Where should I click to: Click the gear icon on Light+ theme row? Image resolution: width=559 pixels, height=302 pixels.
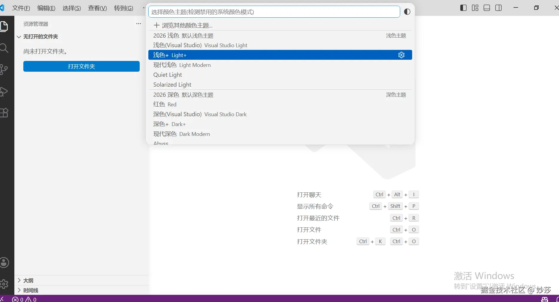click(401, 55)
